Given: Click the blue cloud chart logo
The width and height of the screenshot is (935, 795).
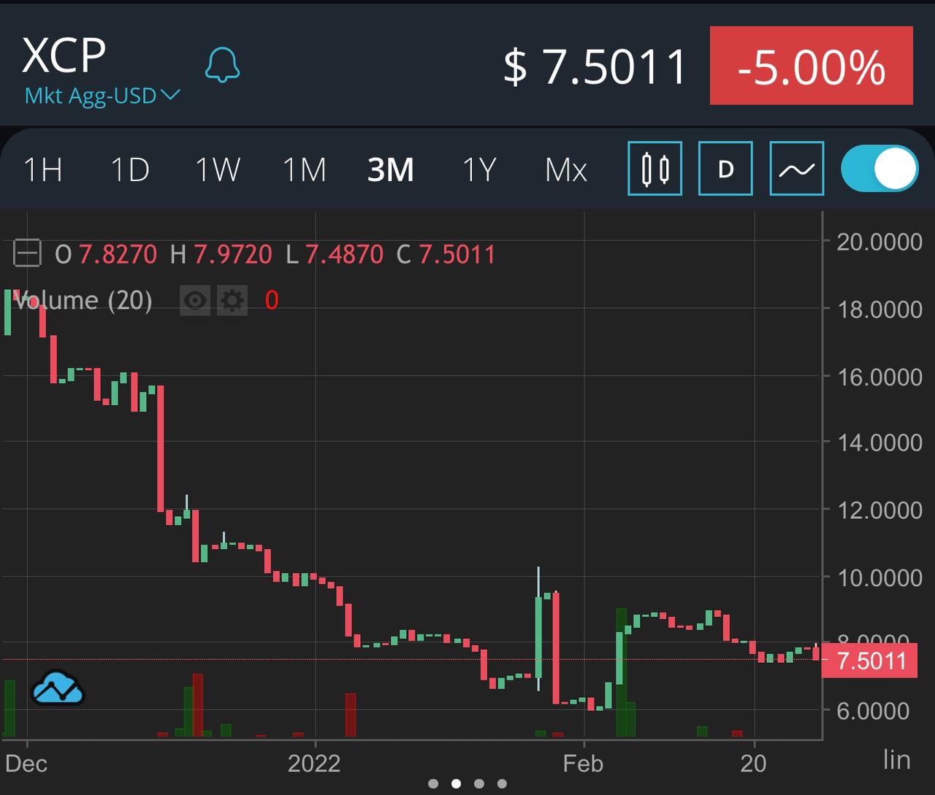Looking at the screenshot, I should [x=58, y=688].
